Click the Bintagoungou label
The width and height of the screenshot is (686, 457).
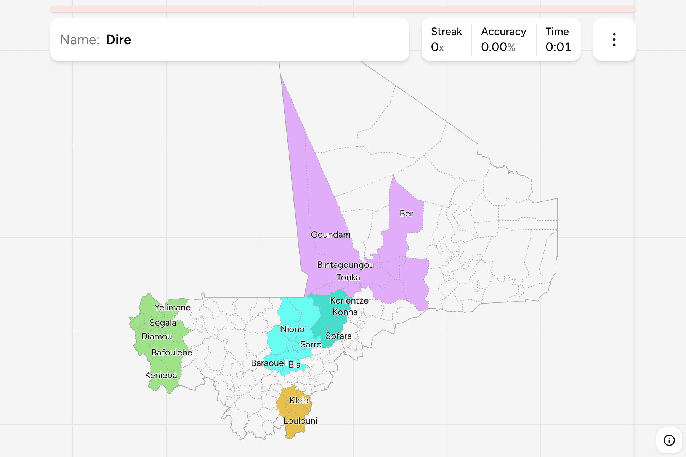(345, 265)
